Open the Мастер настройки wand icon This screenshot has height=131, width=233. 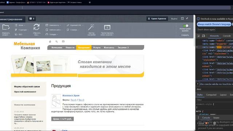91,27
